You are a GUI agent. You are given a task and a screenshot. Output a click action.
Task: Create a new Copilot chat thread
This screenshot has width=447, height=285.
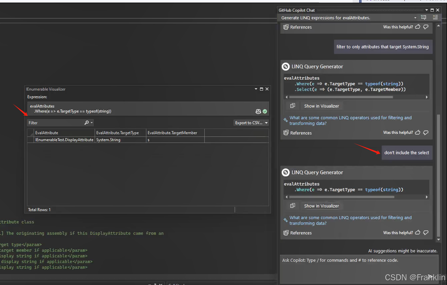pyautogui.click(x=423, y=17)
